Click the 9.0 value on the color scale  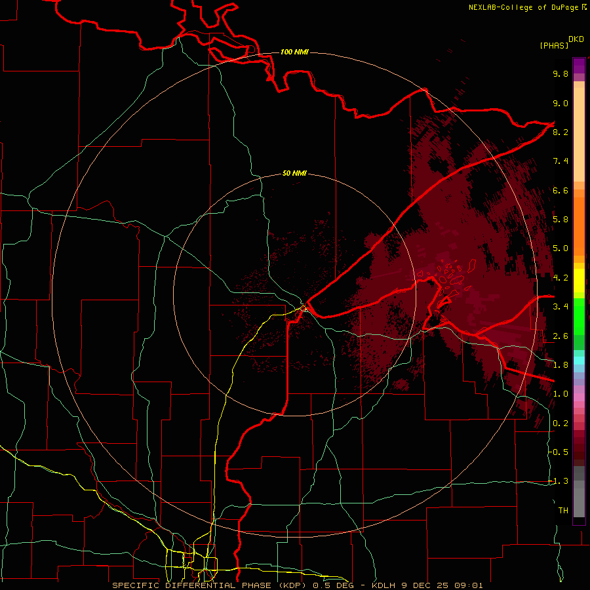coord(560,103)
